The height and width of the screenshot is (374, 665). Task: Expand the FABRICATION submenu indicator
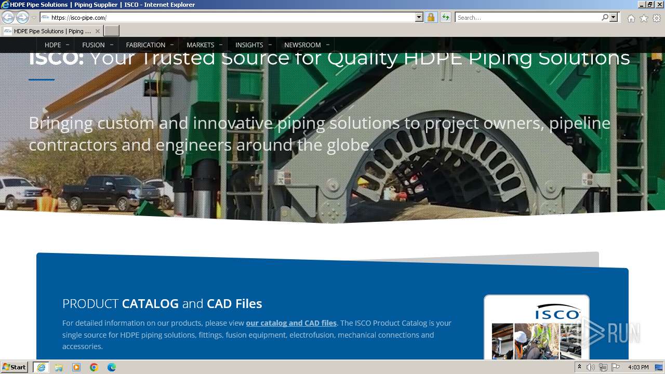click(x=172, y=45)
